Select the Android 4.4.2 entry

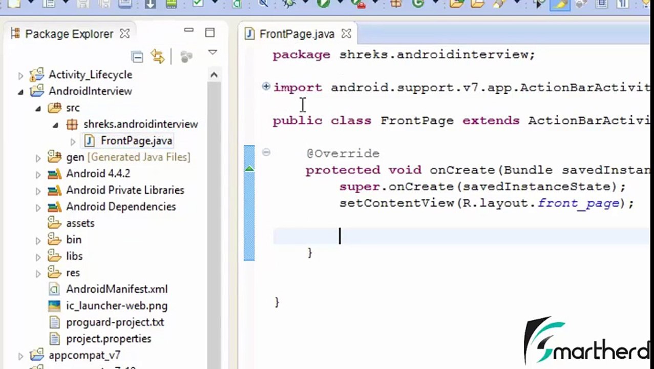coord(98,173)
